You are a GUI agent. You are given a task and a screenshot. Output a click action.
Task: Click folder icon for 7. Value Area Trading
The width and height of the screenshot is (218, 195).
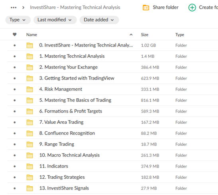29,122
